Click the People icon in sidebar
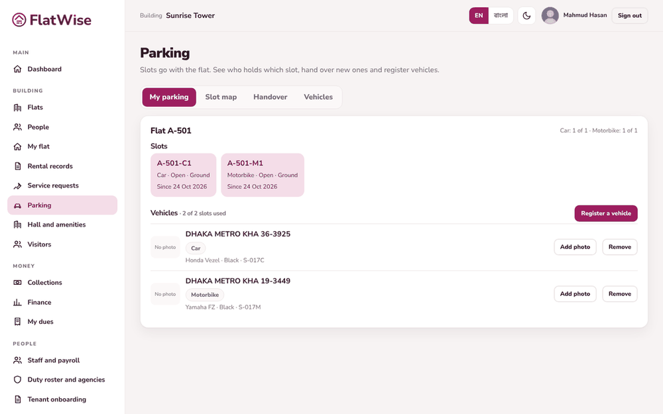Viewport: 663px width, 414px height. (17, 127)
